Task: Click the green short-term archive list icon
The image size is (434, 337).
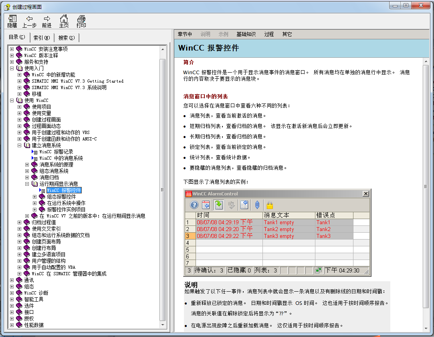Action: point(219,205)
